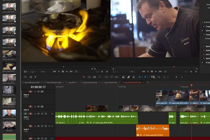210x140 pixels.
Task: Click Mark Out on source viewer
Action: tap(107, 72)
